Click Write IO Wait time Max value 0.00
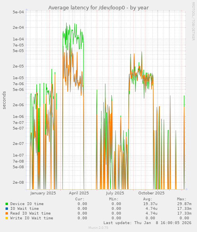This screenshot has height=232, width=197. [x=184, y=218]
